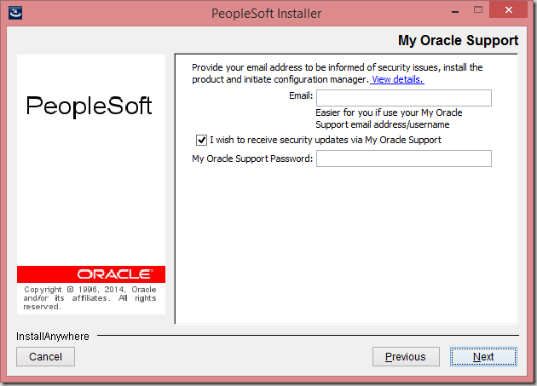Viewport: 537px width, 386px height.
Task: Click the My Oracle Support Password label
Action: [x=252, y=158]
